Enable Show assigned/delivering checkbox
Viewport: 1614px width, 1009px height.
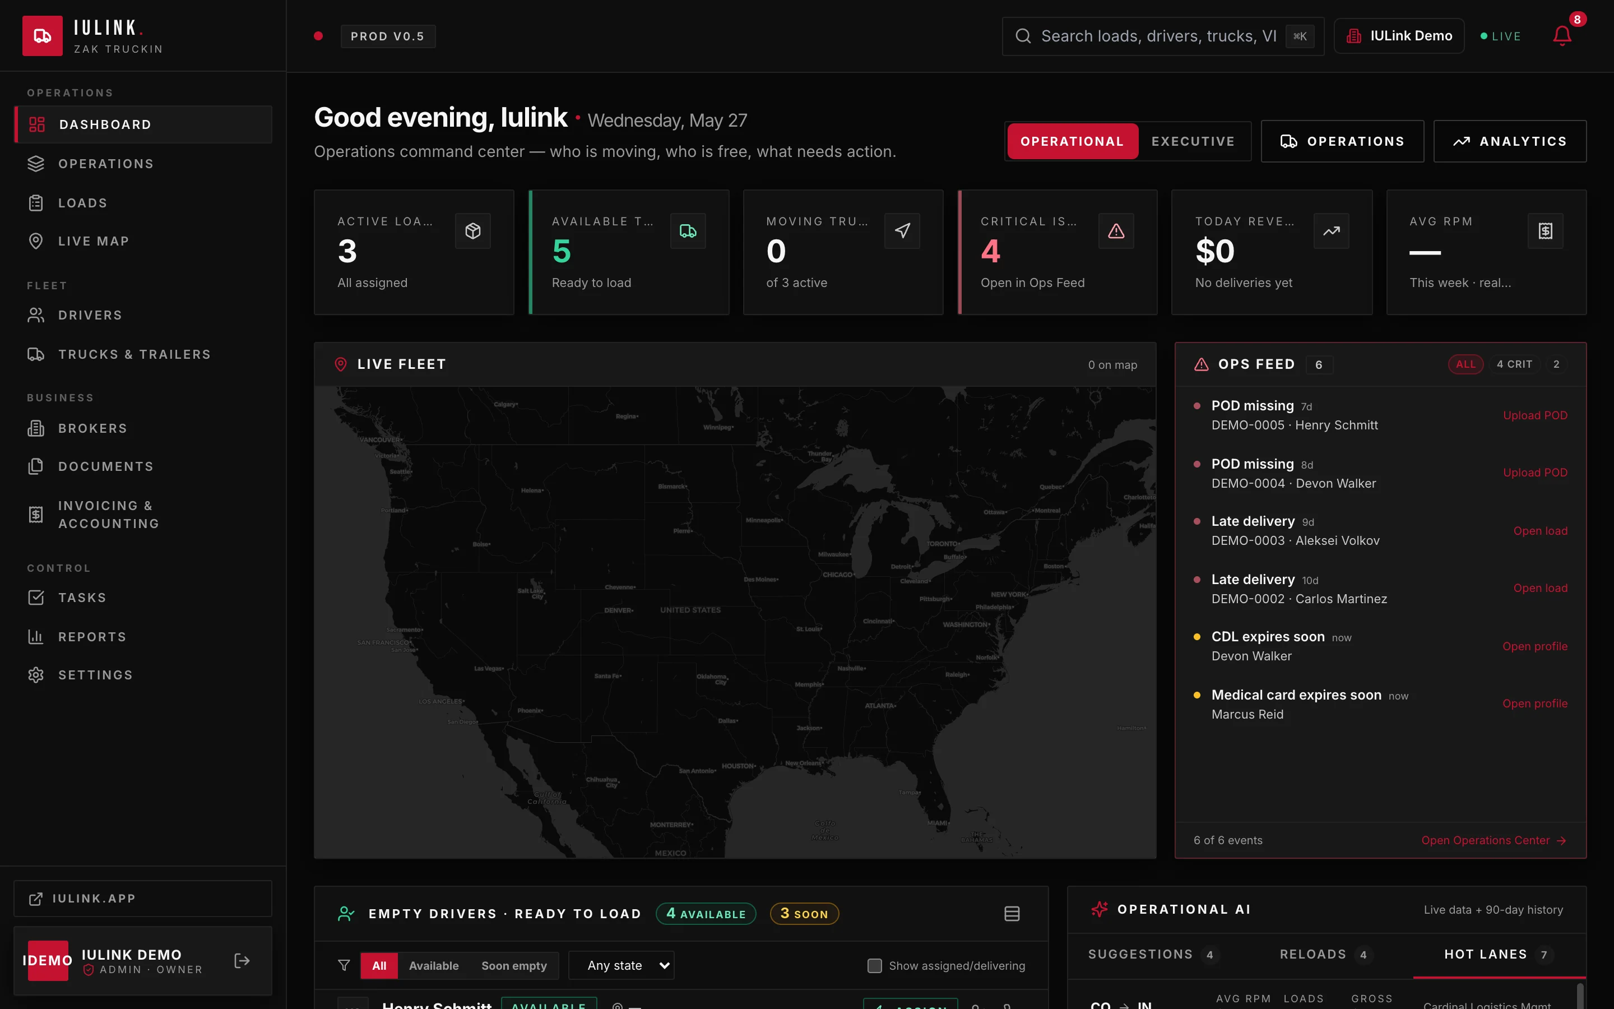tap(874, 966)
